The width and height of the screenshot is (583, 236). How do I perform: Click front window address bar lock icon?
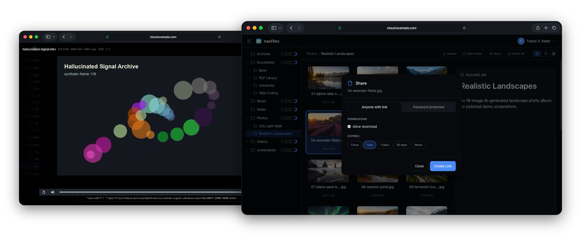point(340,28)
